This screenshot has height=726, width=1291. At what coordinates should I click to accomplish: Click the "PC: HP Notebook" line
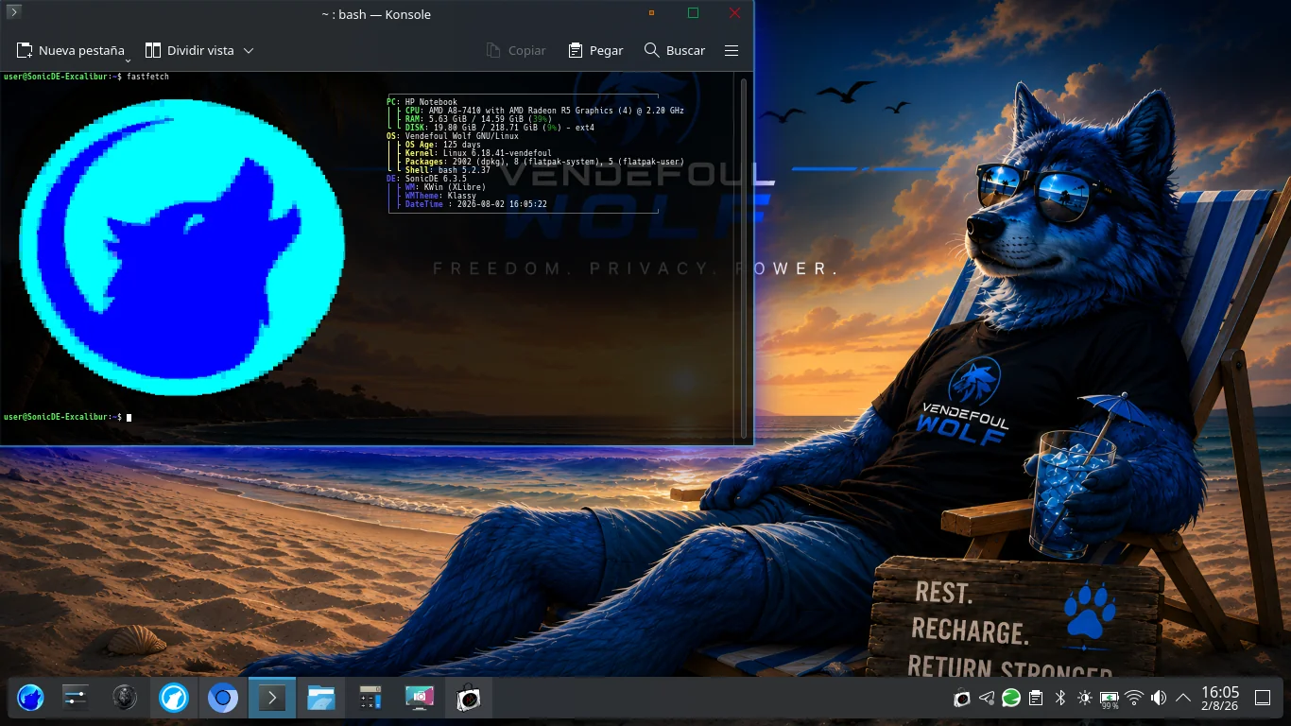point(422,102)
